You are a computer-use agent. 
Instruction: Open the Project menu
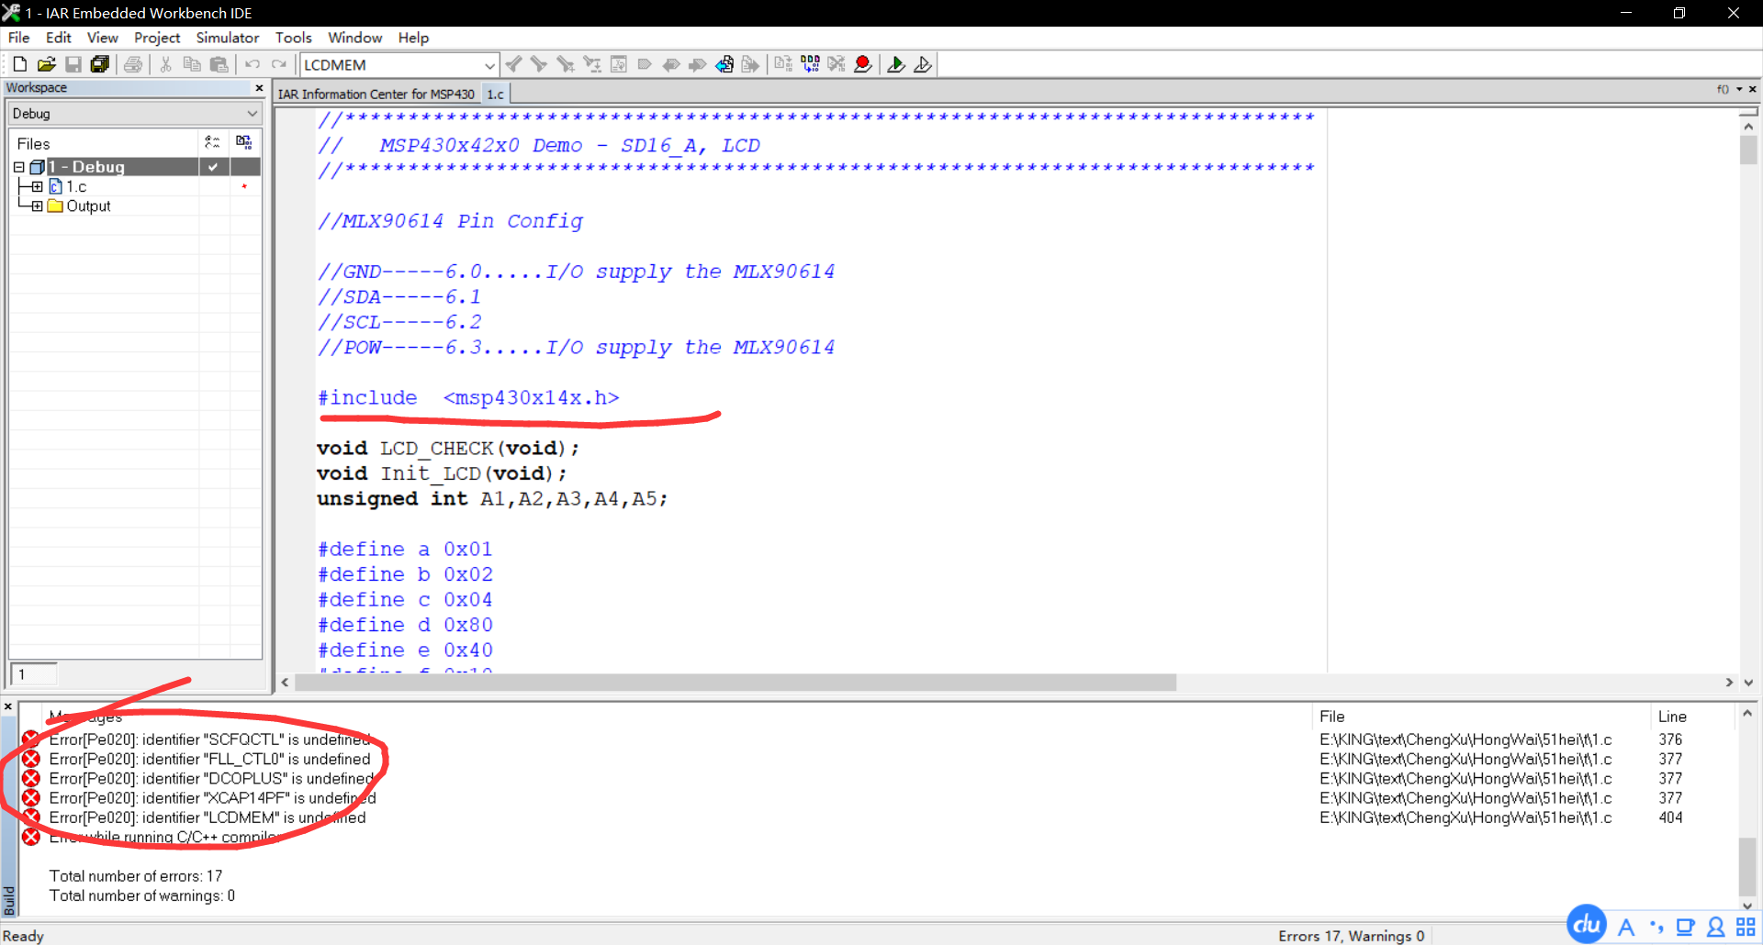tap(157, 38)
